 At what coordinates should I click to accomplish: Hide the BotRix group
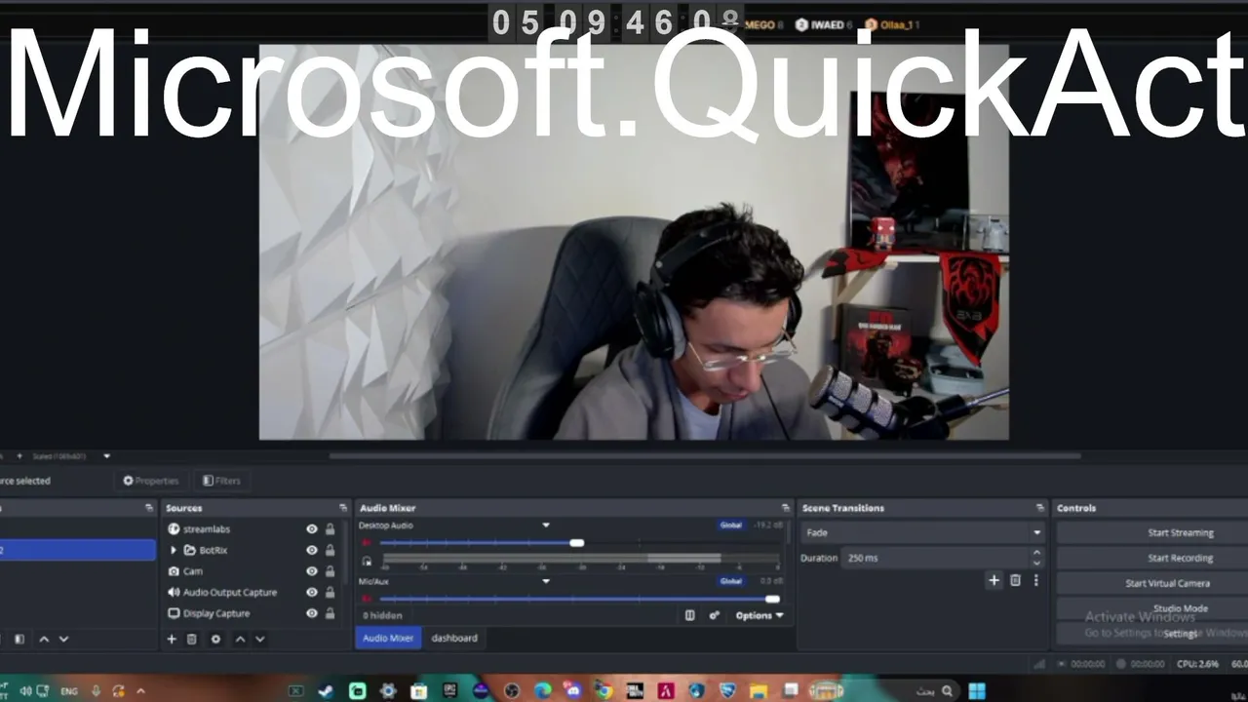[x=312, y=551]
